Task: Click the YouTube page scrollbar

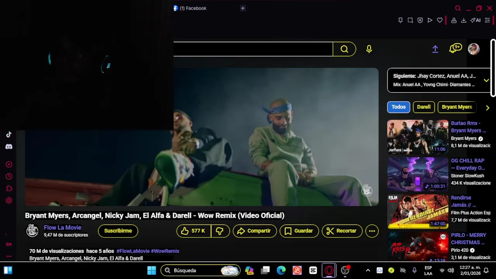Action: (493, 68)
